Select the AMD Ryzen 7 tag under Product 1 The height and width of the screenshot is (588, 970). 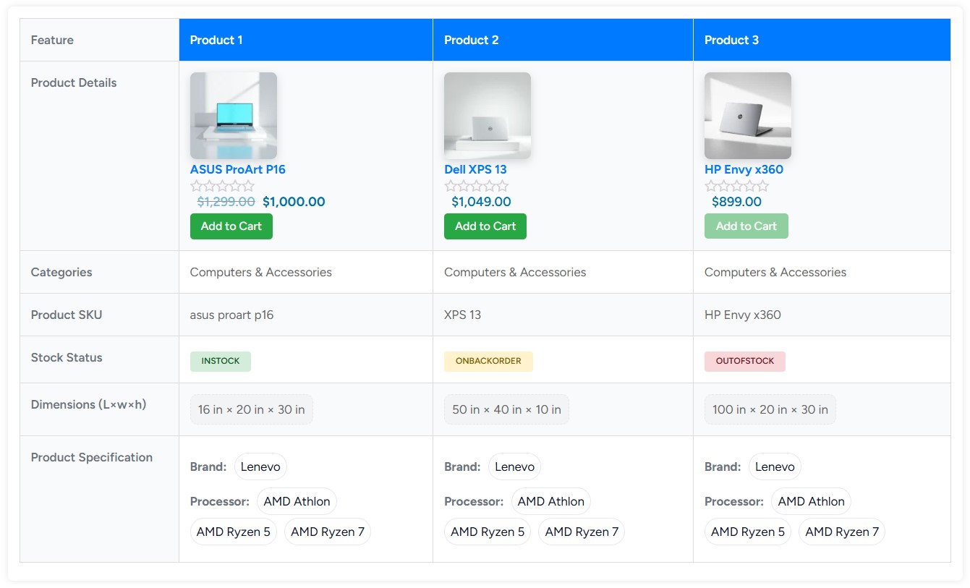click(327, 532)
